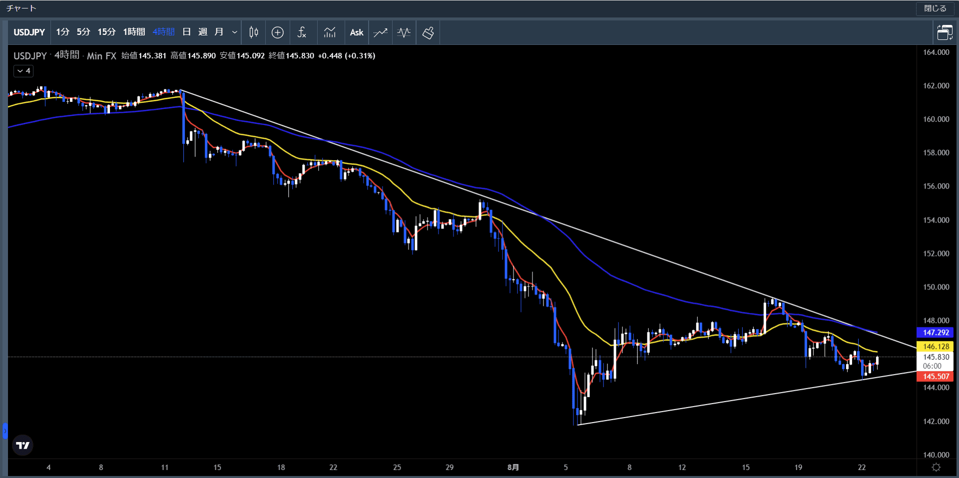Select the 日 daily timeframe
This screenshot has height=478, width=959.
[186, 32]
